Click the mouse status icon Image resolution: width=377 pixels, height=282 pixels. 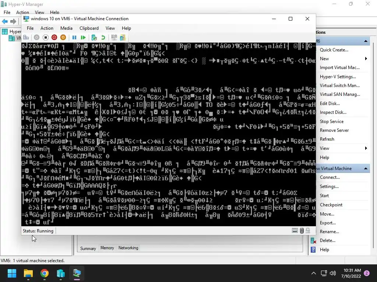(x=302, y=231)
